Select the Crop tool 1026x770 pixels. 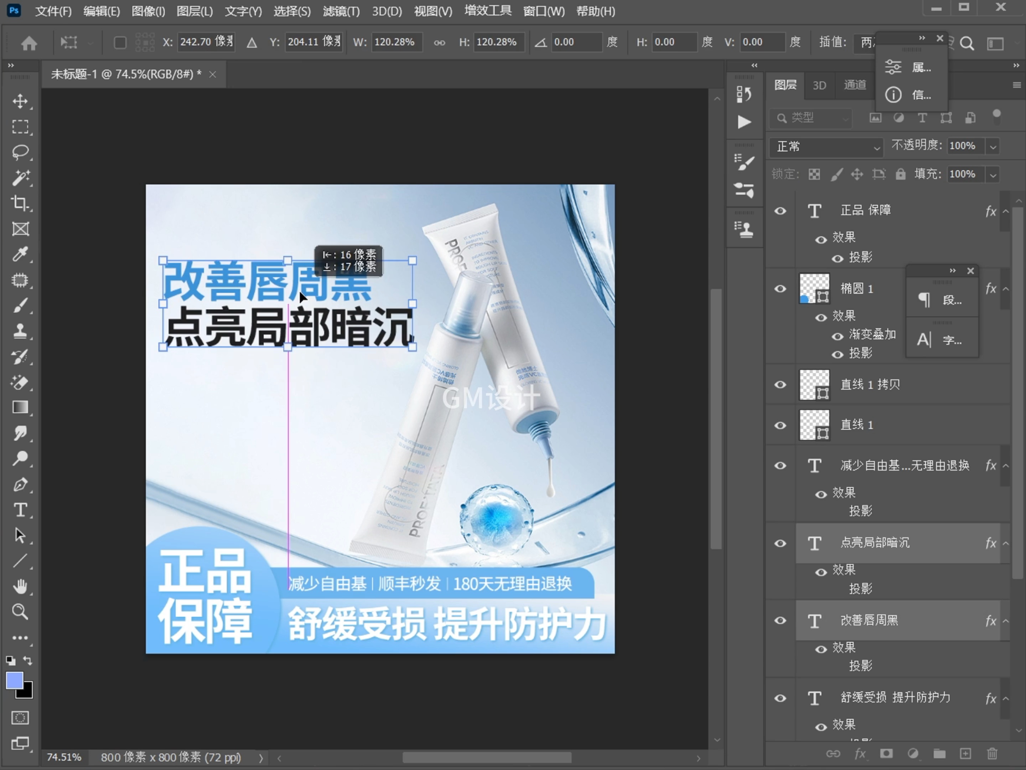coord(20,203)
